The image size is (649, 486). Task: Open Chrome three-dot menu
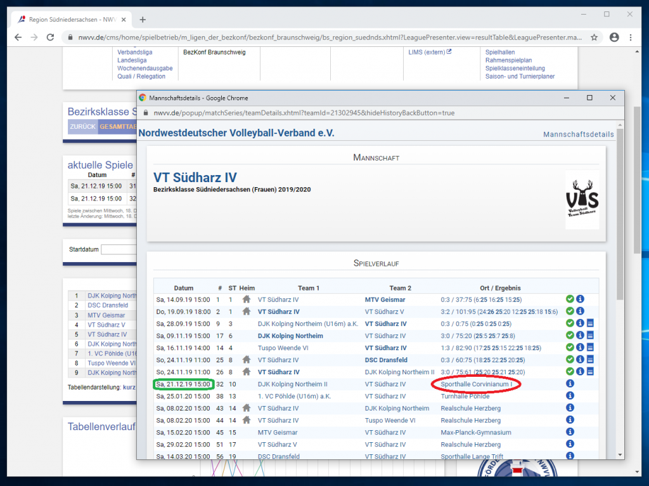tap(631, 37)
